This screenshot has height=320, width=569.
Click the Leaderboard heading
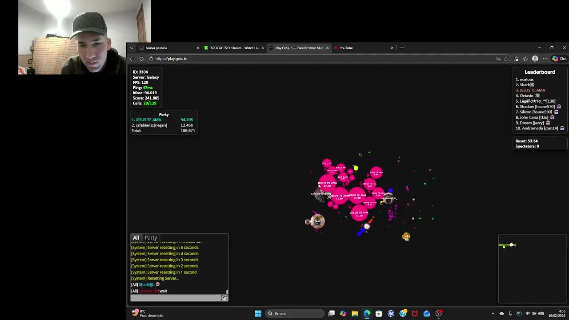tap(540, 72)
